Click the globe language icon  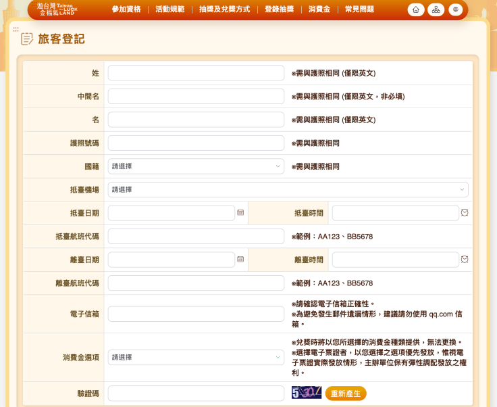[x=456, y=9]
